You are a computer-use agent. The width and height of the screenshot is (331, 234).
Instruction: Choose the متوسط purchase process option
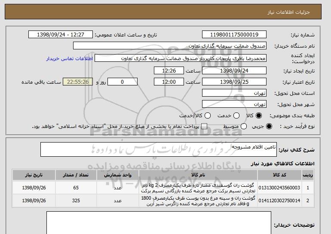[x=244, y=127]
